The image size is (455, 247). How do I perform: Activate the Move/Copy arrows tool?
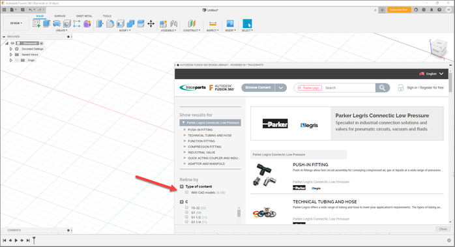[x=151, y=23]
